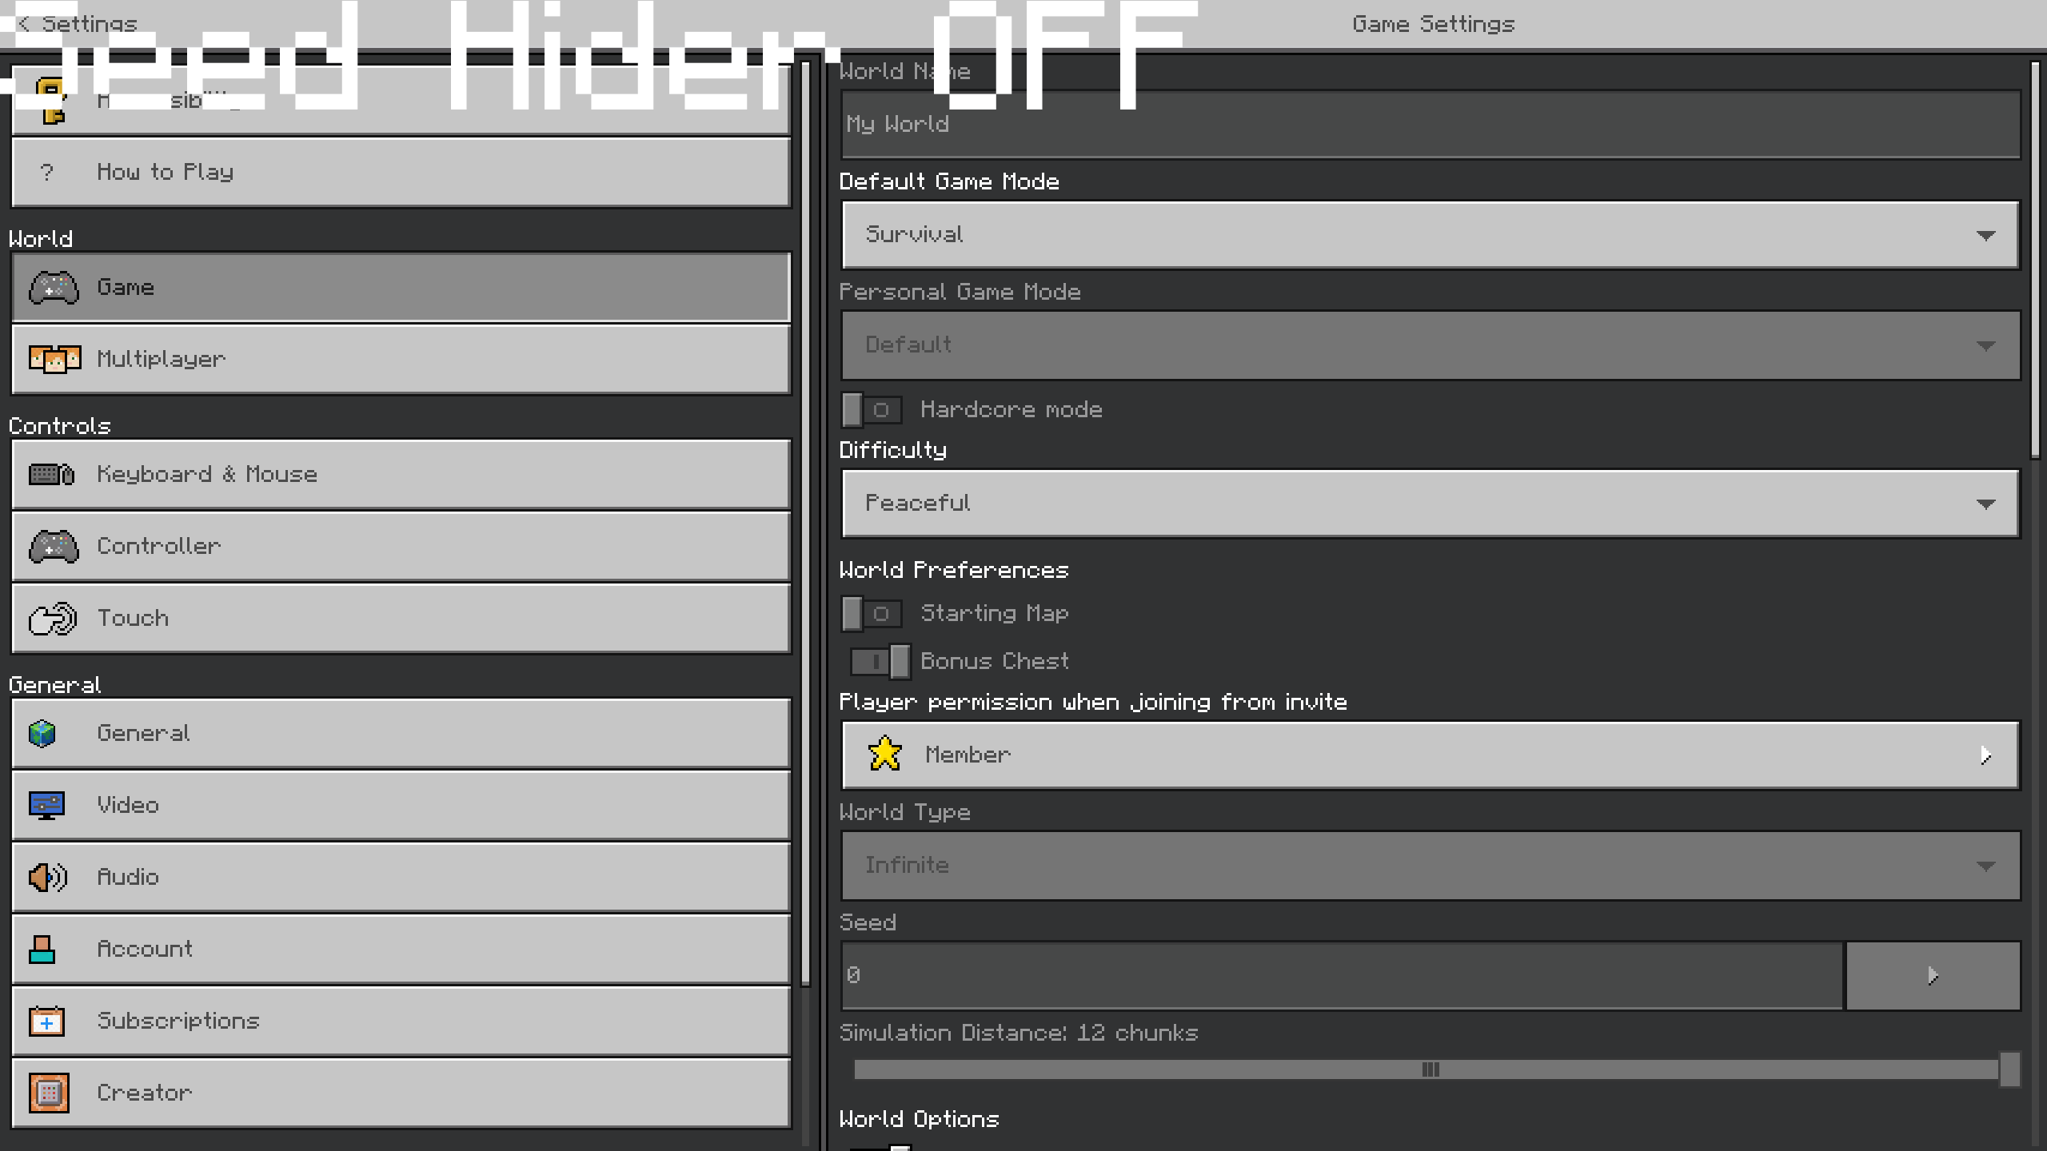Open the Member permission selector
Image resolution: width=2047 pixels, height=1151 pixels.
[x=1430, y=755]
